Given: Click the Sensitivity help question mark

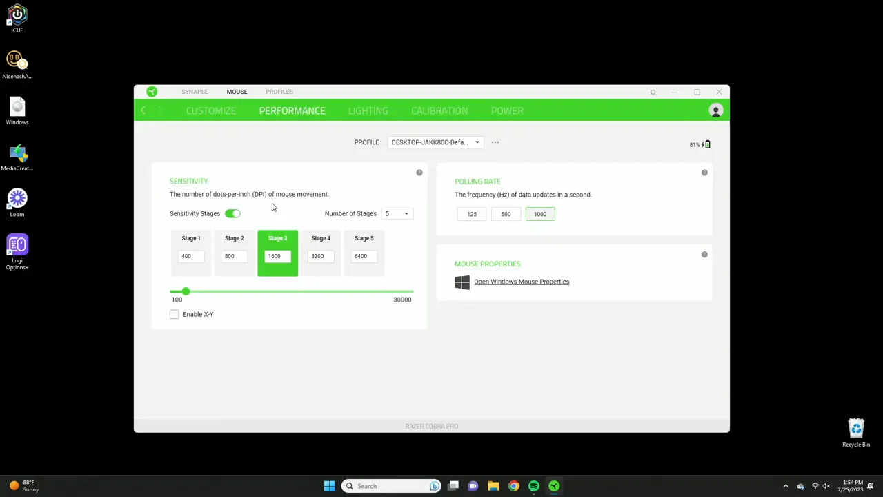Looking at the screenshot, I should click(419, 172).
